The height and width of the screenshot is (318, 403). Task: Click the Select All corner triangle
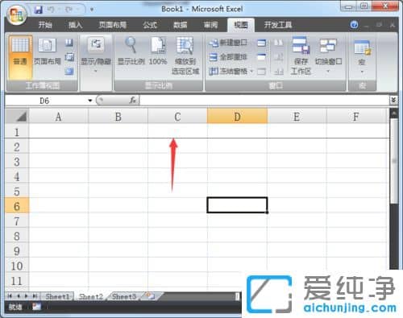click(x=17, y=117)
